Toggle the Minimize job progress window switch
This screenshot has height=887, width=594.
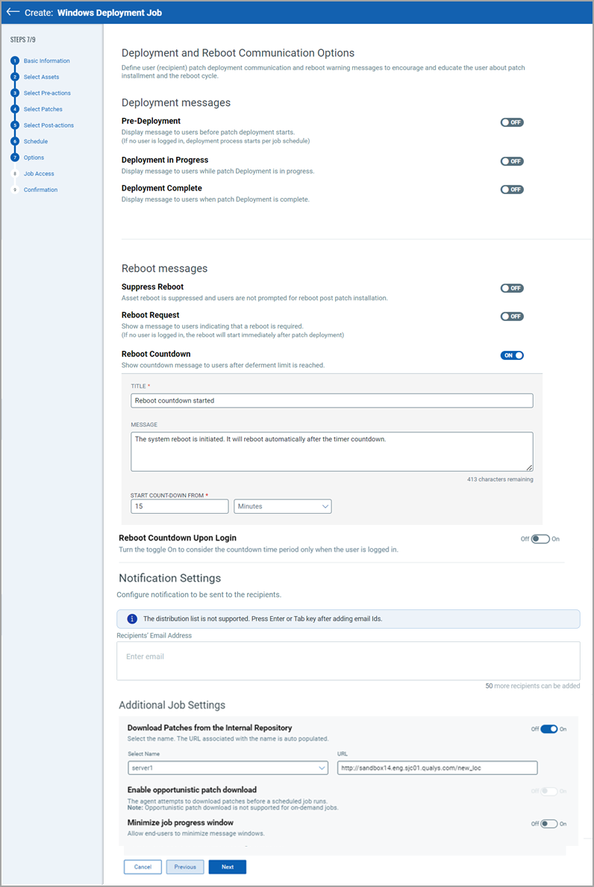[548, 824]
